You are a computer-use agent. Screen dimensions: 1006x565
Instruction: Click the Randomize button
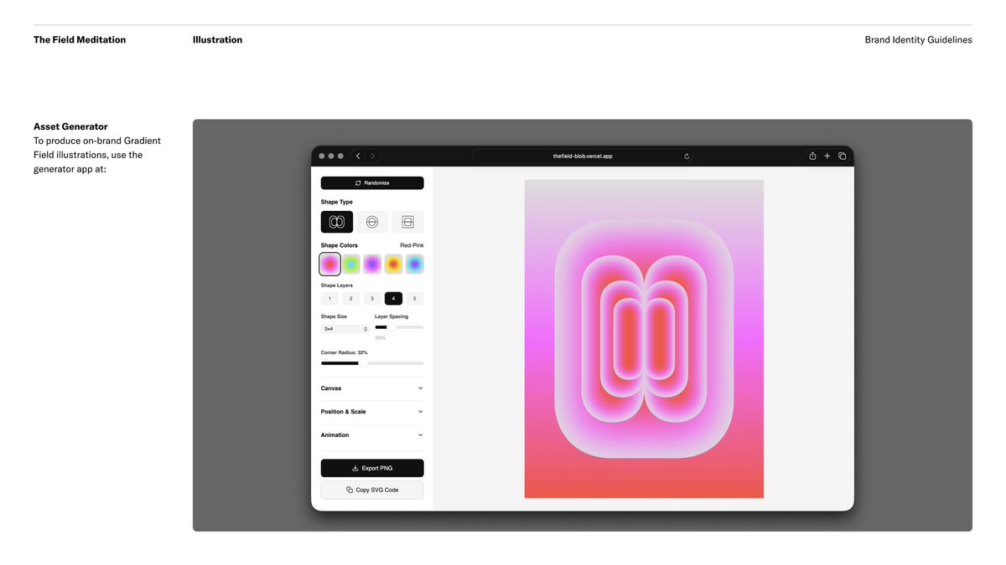click(x=372, y=182)
